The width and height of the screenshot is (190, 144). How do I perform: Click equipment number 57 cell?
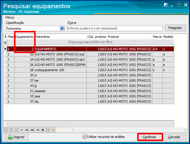[24, 101]
